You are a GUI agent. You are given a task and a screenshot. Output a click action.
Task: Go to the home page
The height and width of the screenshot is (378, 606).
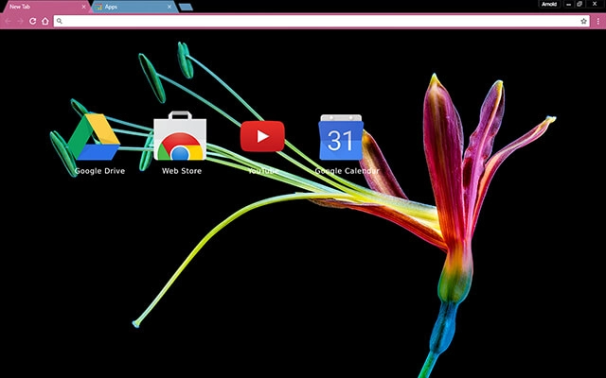point(45,21)
